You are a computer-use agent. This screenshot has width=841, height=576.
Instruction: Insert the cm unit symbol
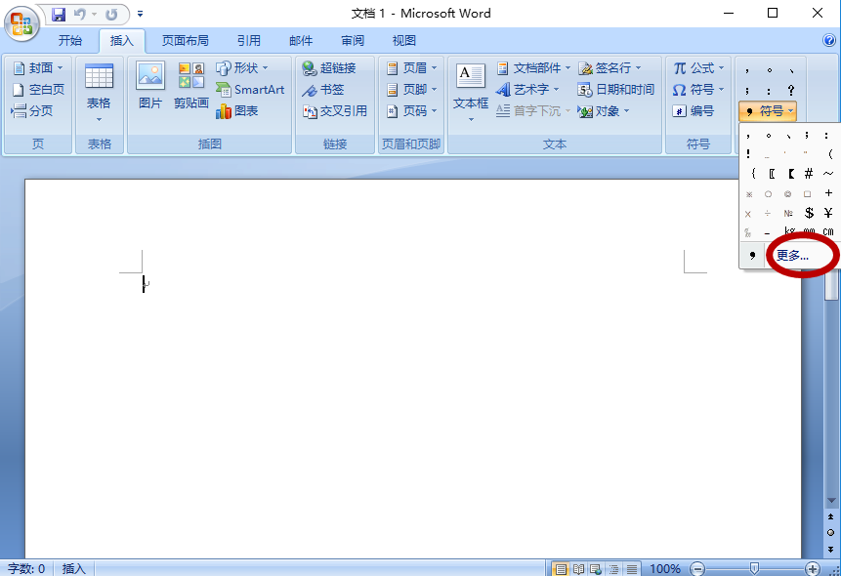click(x=828, y=231)
